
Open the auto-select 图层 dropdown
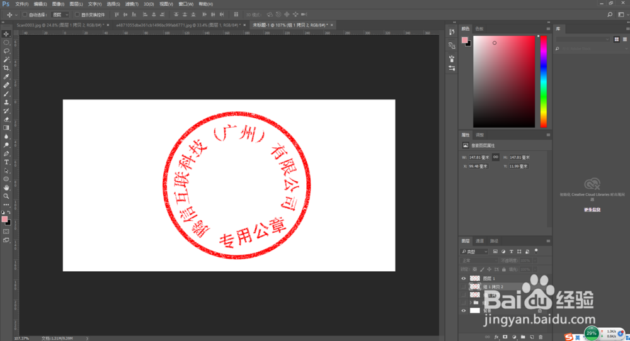[x=60, y=14]
